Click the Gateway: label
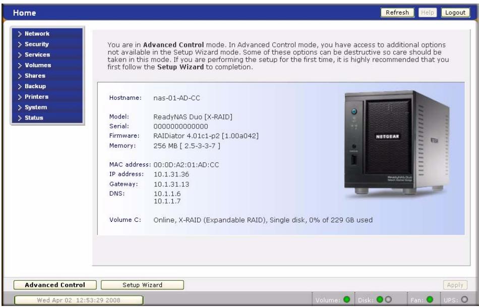479x307 pixels. [x=124, y=184]
